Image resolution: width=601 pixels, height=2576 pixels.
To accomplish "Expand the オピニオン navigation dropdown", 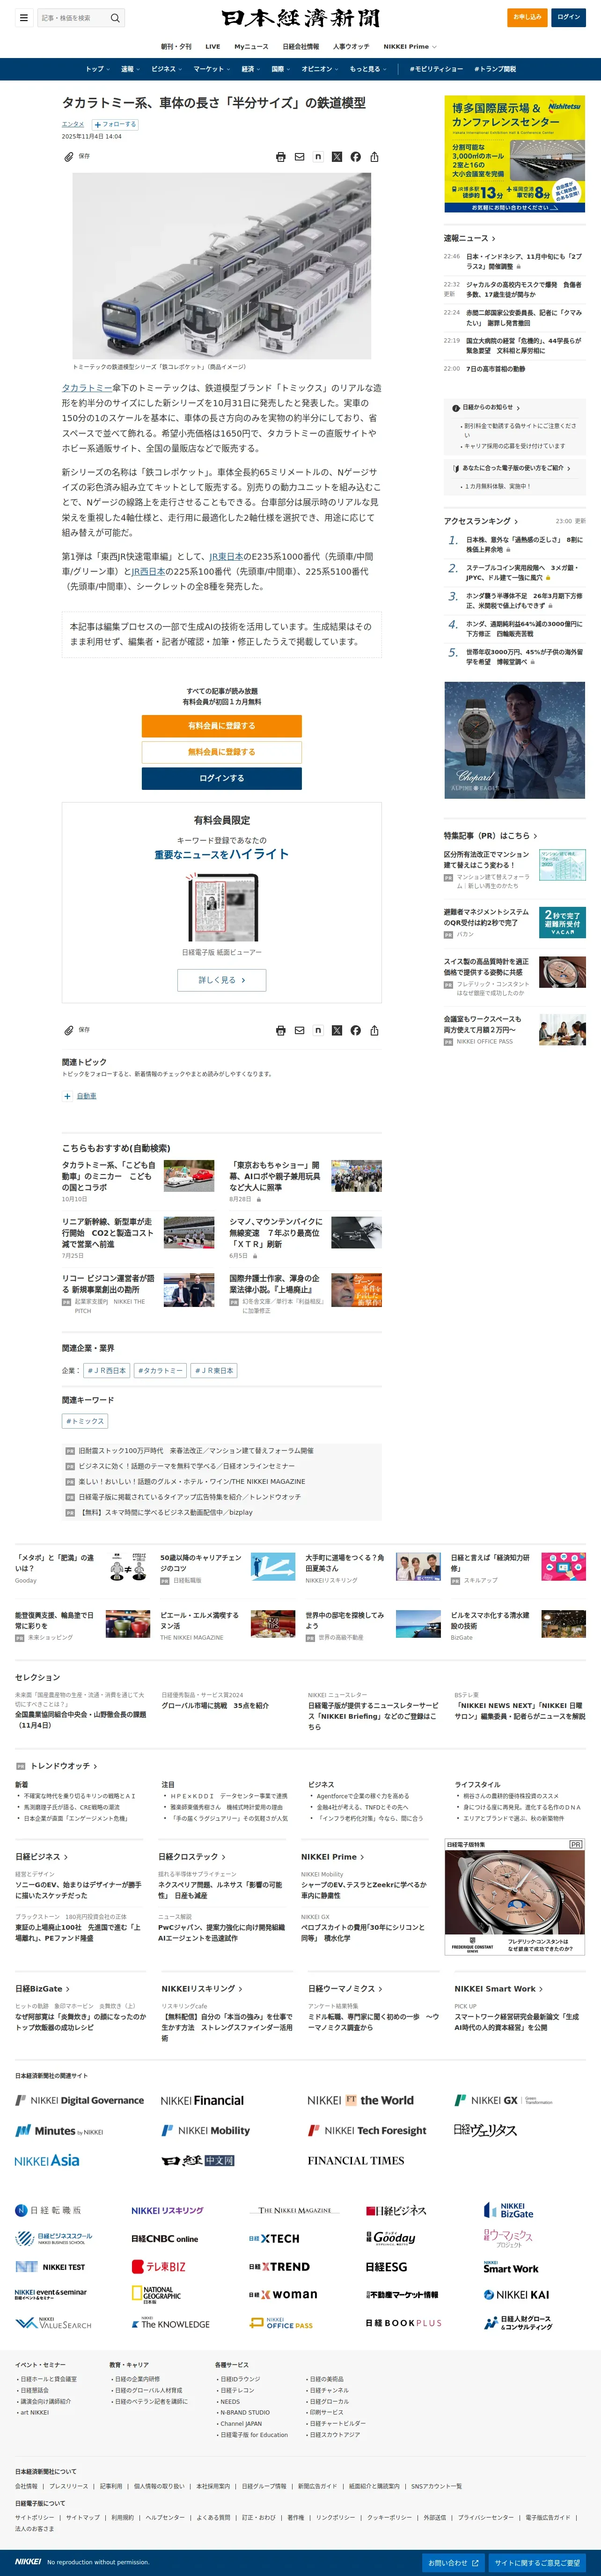I will coord(319,69).
